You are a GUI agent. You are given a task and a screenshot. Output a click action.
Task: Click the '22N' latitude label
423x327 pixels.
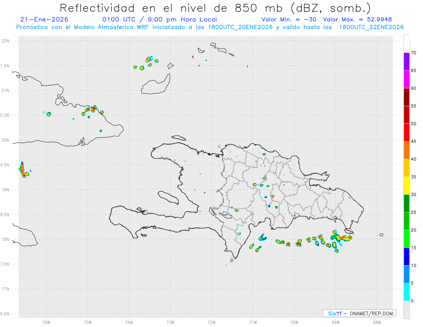(x=6, y=41)
